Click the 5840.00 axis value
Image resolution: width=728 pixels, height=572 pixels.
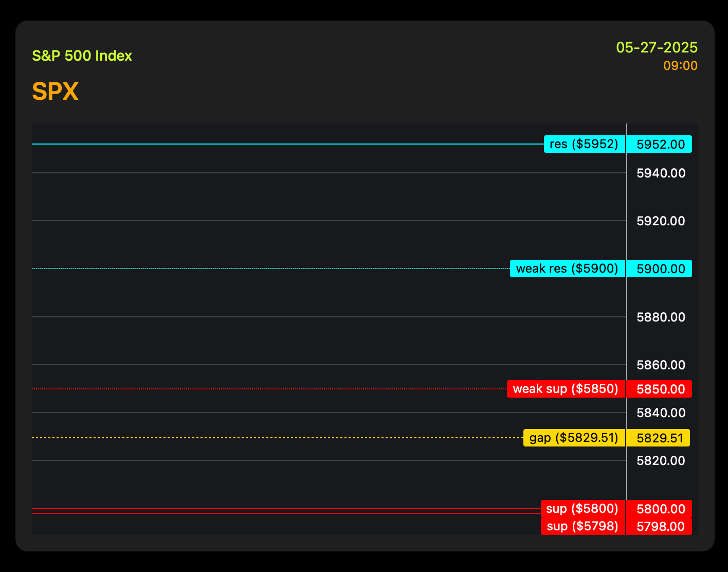661,413
